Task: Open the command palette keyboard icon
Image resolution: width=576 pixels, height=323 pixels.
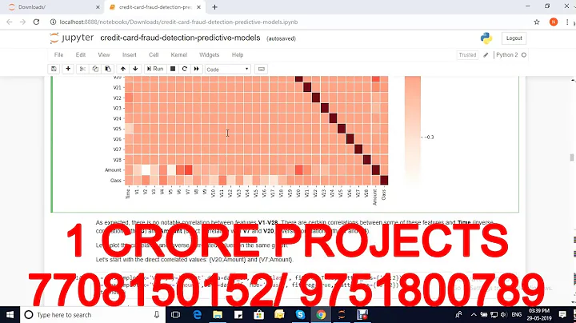Action: [x=261, y=69]
